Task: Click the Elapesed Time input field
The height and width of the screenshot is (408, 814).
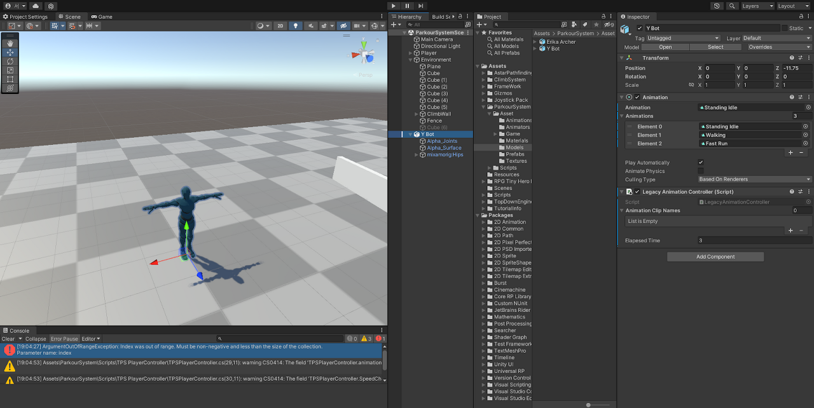Action: tap(755, 241)
